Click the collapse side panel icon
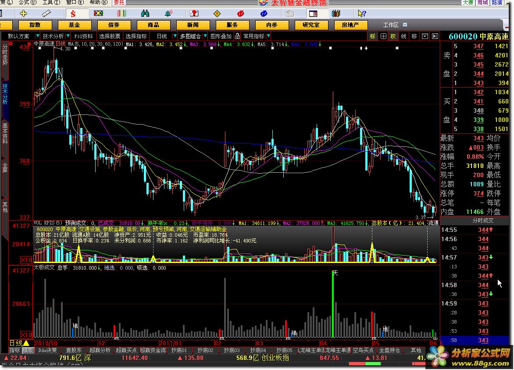This screenshot has height=370, width=514. coord(435,36)
